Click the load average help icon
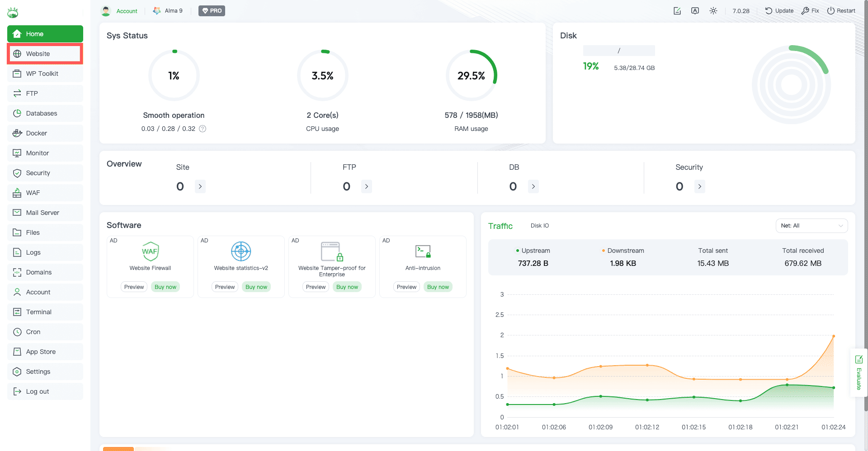This screenshot has width=868, height=451. tap(203, 129)
